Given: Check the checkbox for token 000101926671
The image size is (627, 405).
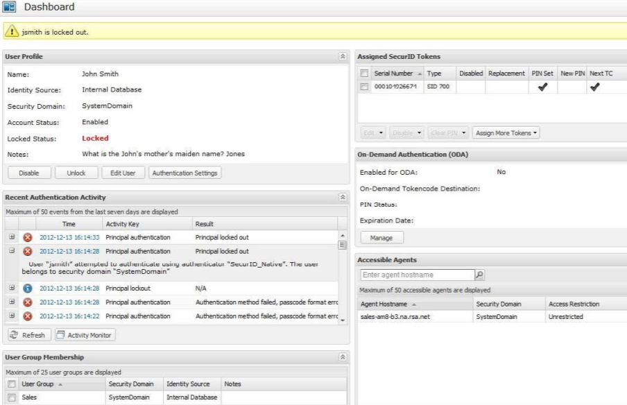Looking at the screenshot, I should 363,87.
